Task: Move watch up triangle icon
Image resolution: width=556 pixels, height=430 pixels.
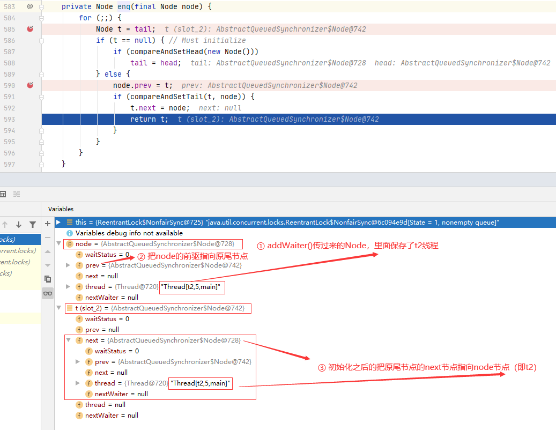Action: pos(48,251)
